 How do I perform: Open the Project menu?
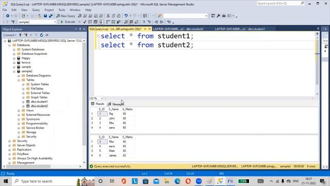point(49,10)
